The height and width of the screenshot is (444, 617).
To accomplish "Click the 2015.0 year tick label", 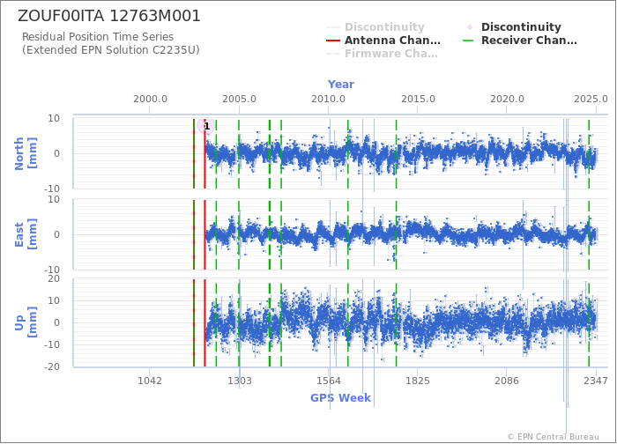I will pyautogui.click(x=418, y=99).
